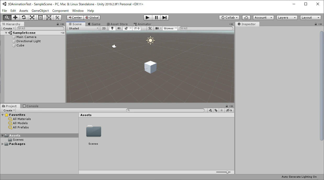This screenshot has height=180, width=324.
Task: Switch to the Console tab
Action: coord(31,106)
